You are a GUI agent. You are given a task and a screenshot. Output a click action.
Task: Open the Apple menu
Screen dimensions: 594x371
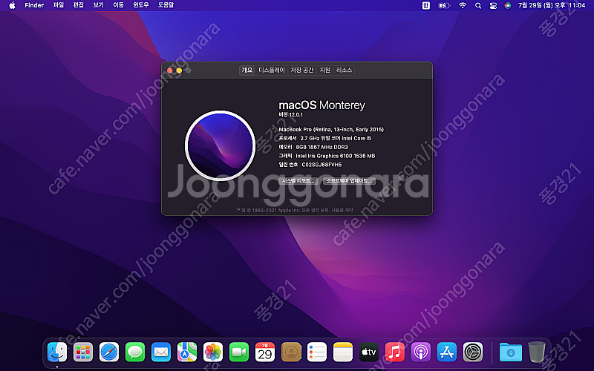point(12,5)
